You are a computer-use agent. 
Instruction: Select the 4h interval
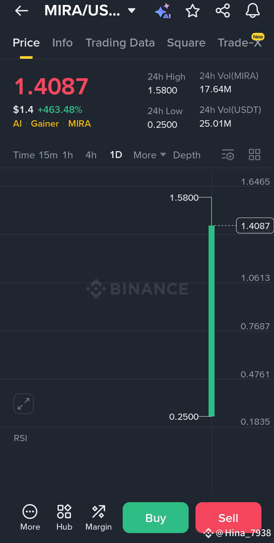tap(91, 155)
